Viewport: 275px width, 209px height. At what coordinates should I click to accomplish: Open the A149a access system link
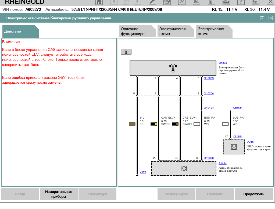222,163
